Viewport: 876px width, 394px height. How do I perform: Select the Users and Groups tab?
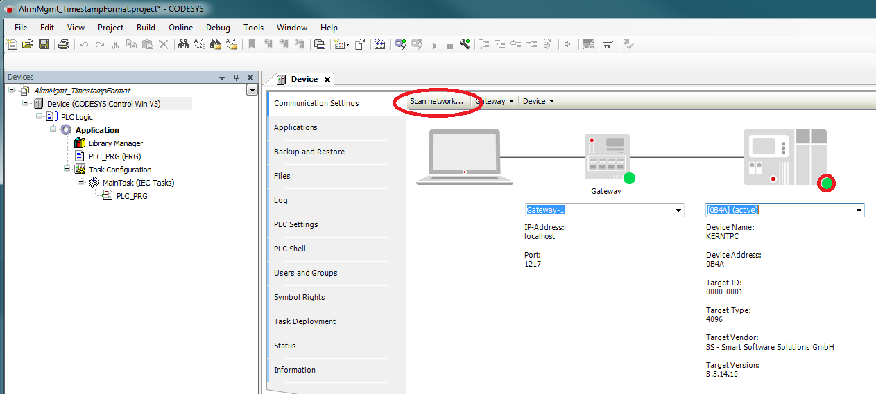pyautogui.click(x=305, y=273)
